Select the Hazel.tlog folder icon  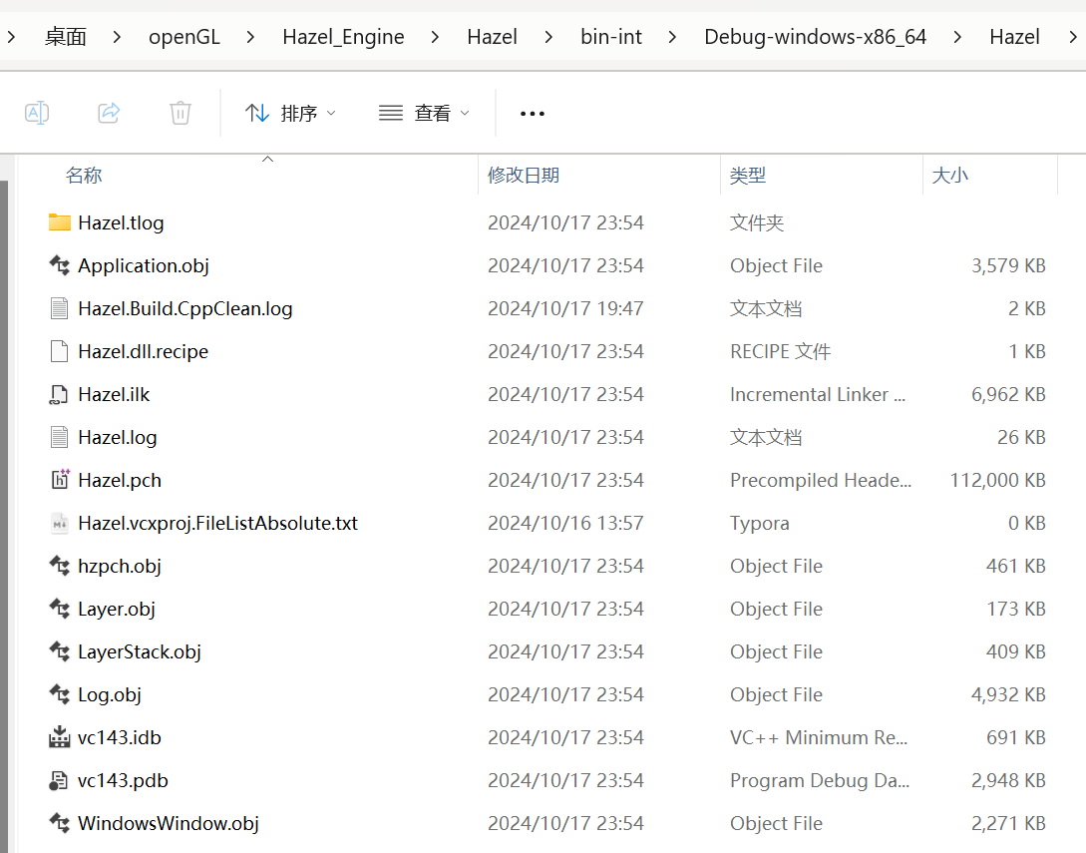coord(60,222)
